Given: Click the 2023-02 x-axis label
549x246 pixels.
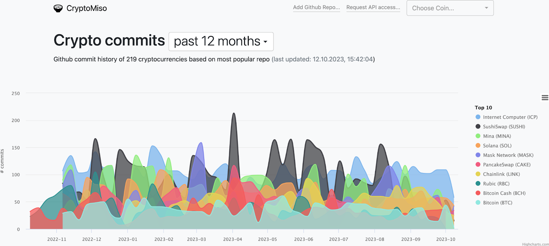Looking at the screenshot, I should [164, 239].
